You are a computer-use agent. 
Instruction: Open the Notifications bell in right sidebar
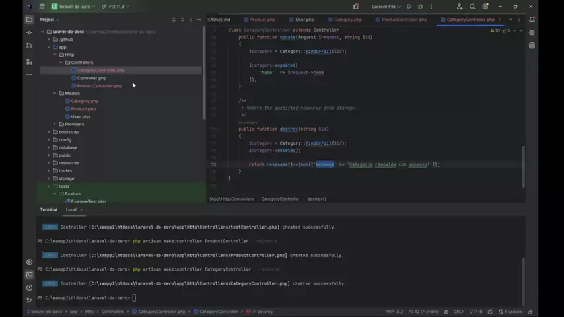532,20
